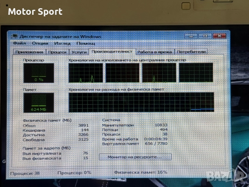Switch to the Процеси tab

(57, 52)
